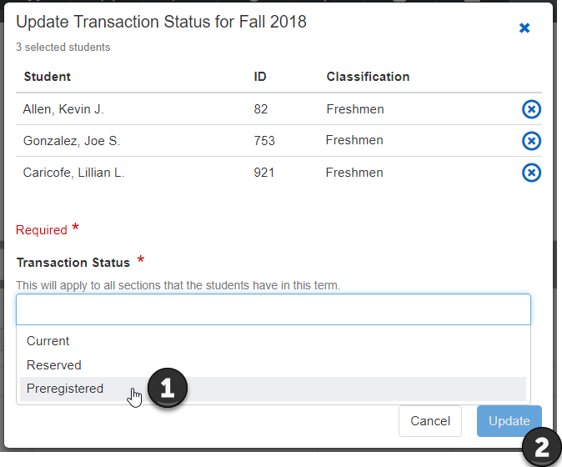Remove Gonzalez, Joe S. from selection

coord(531,141)
